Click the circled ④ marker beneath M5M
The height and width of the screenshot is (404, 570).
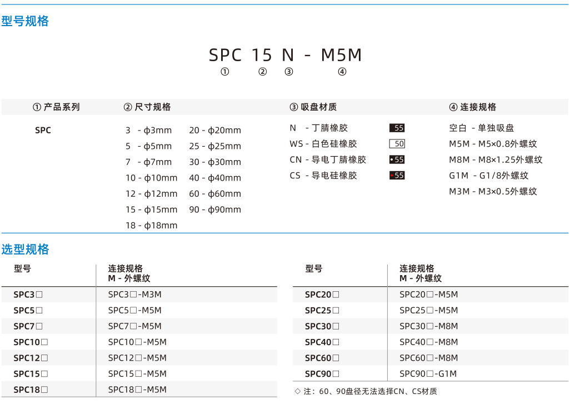(x=342, y=72)
